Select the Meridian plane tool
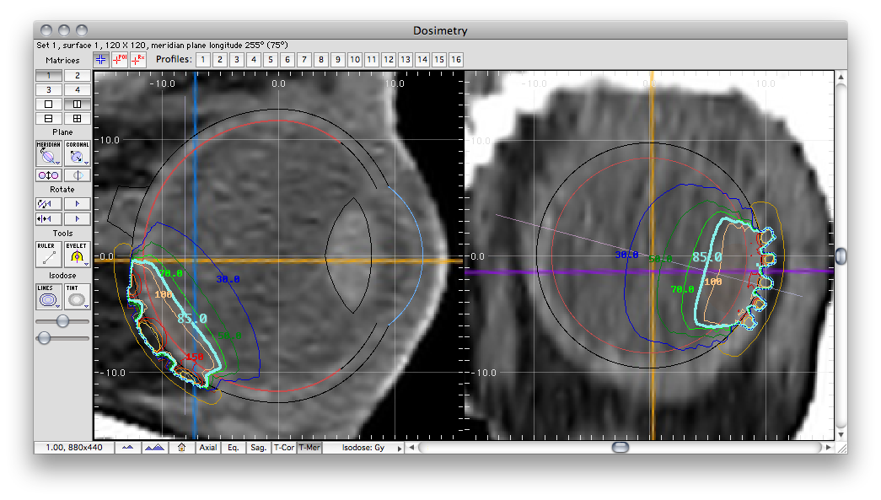Image resolution: width=881 pixels, height=500 pixels. pos(49,153)
